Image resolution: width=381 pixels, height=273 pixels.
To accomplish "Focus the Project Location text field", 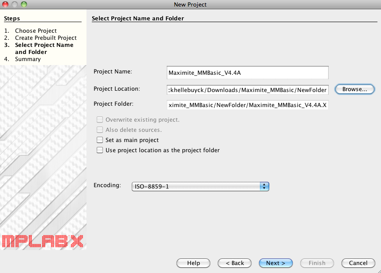I will (247, 90).
